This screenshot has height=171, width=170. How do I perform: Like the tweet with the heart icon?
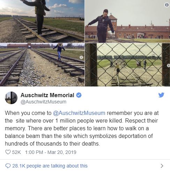tap(8, 152)
